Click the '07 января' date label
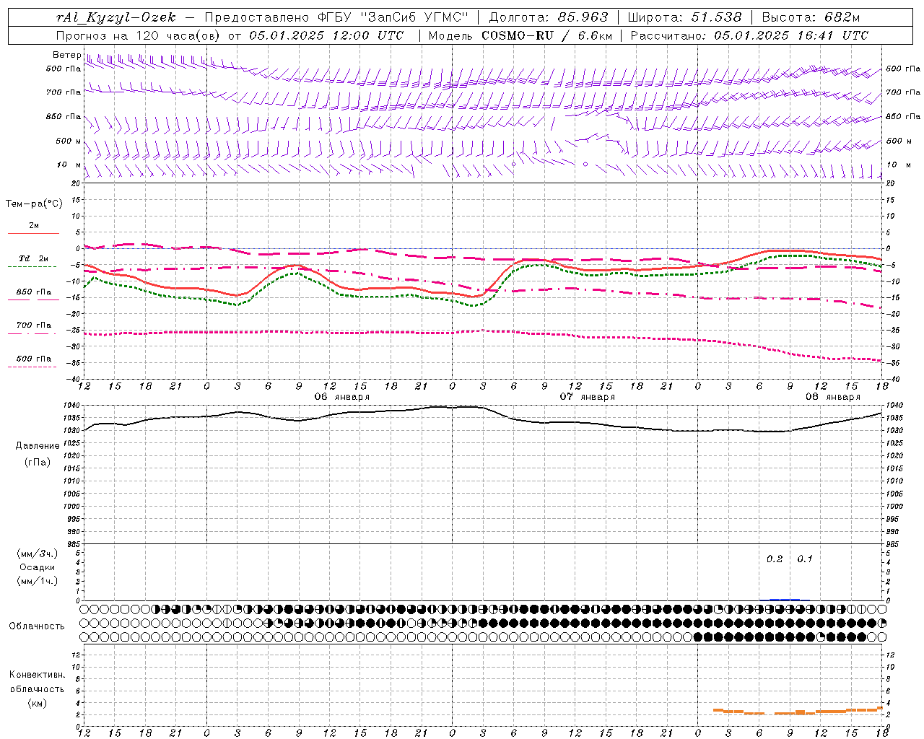 (x=588, y=397)
